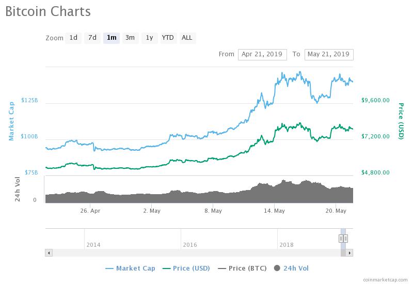Click 2016 in the navigator timeline
This screenshot has height=284, width=413.
click(189, 245)
